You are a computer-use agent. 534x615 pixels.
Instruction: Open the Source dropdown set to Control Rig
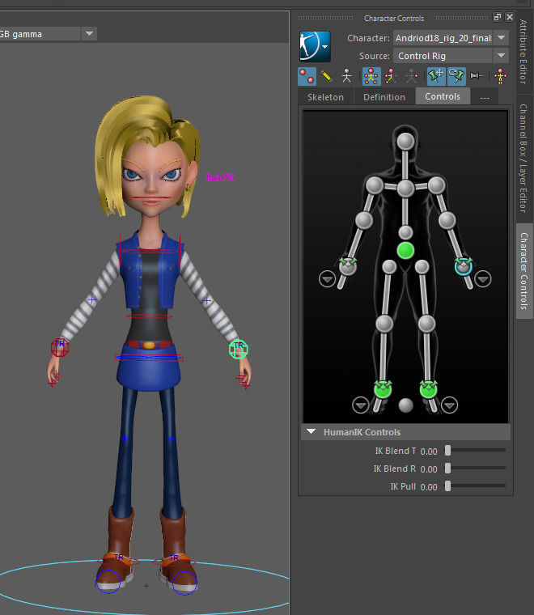pyautogui.click(x=451, y=56)
